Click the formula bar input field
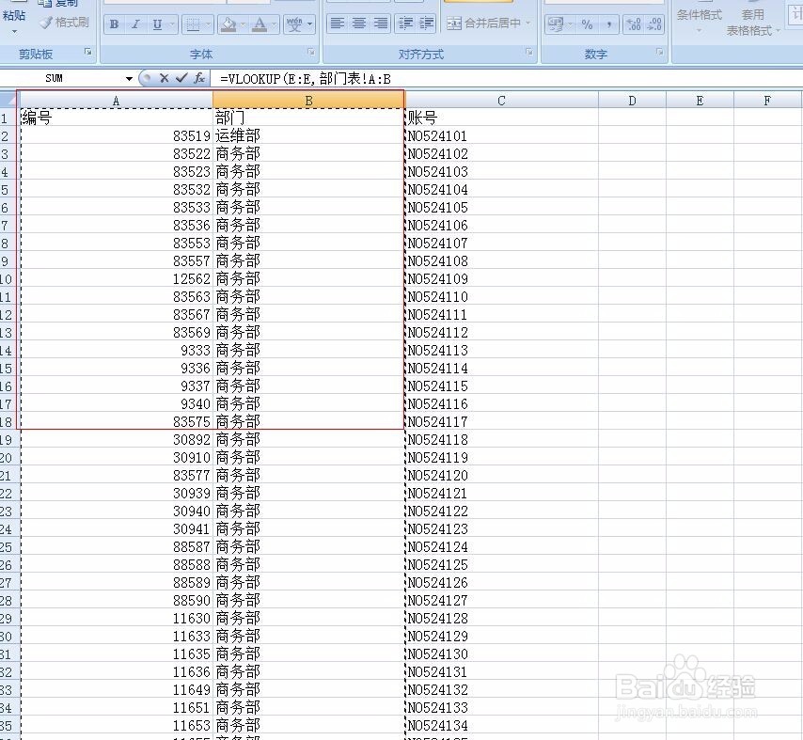Screen dimensions: 803x740 [507, 79]
